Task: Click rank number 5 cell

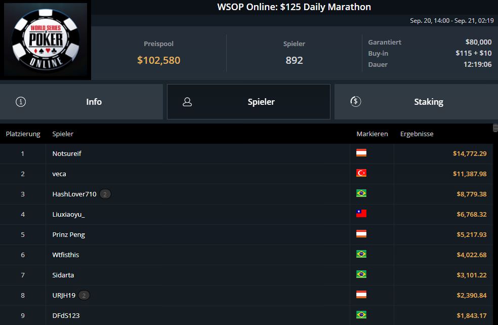Action: pos(23,235)
